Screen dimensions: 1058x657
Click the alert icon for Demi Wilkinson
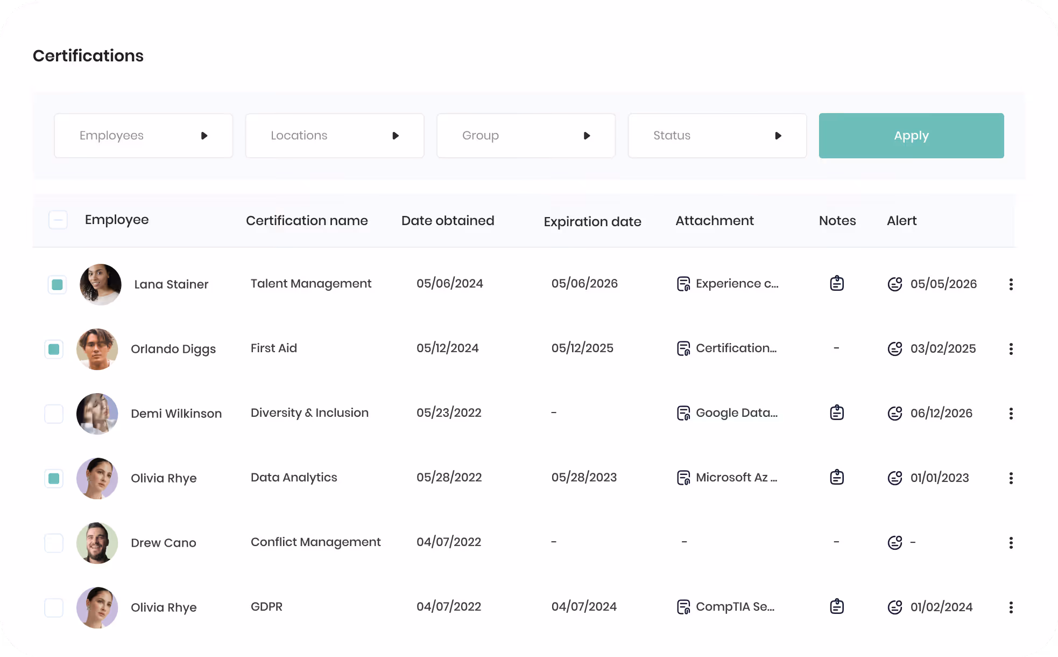pyautogui.click(x=895, y=413)
